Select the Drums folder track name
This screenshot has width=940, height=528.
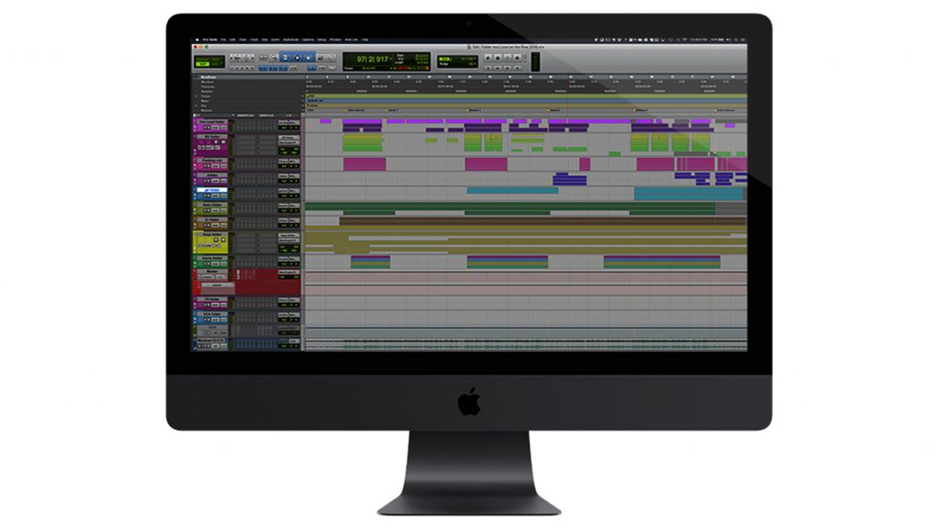point(212,219)
